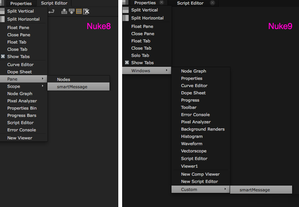Click the Split Vertical icon in the Nuke8 menu
The image size is (299, 207).
(x=3, y=11)
